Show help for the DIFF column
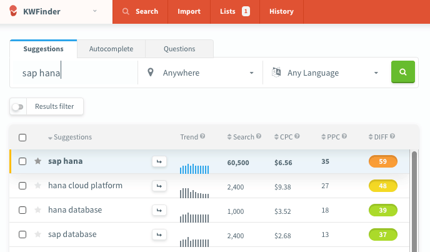 point(392,136)
